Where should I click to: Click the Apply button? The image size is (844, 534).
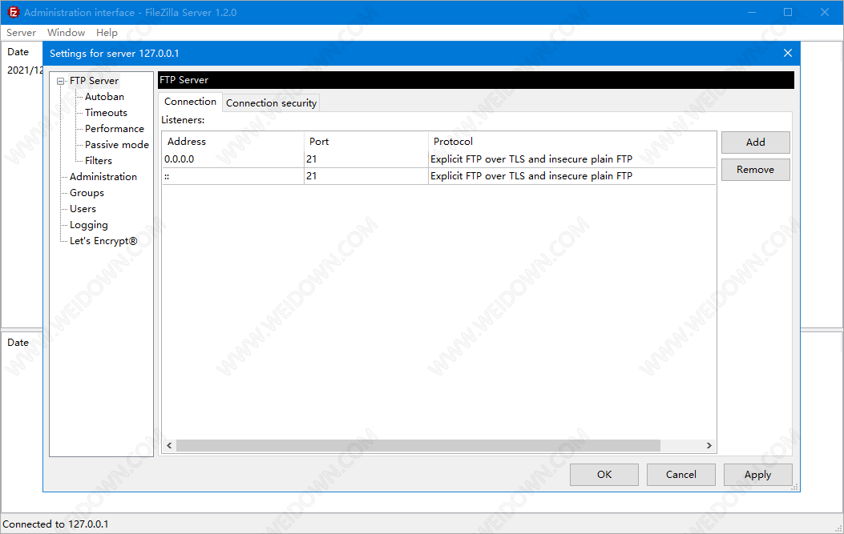[757, 474]
